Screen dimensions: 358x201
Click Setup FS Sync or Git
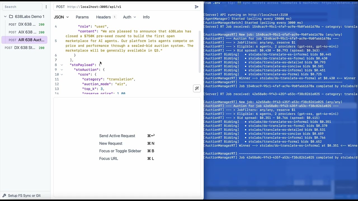click(24, 196)
